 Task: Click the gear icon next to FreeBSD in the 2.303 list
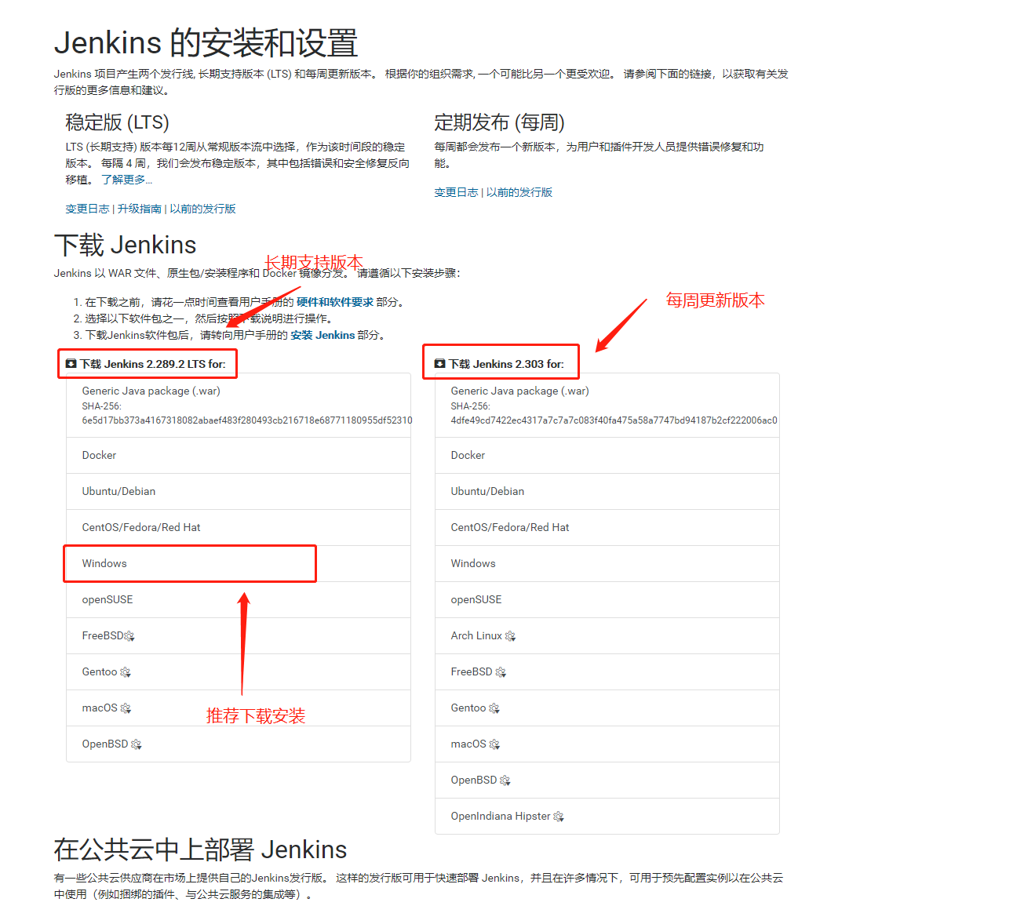click(501, 672)
